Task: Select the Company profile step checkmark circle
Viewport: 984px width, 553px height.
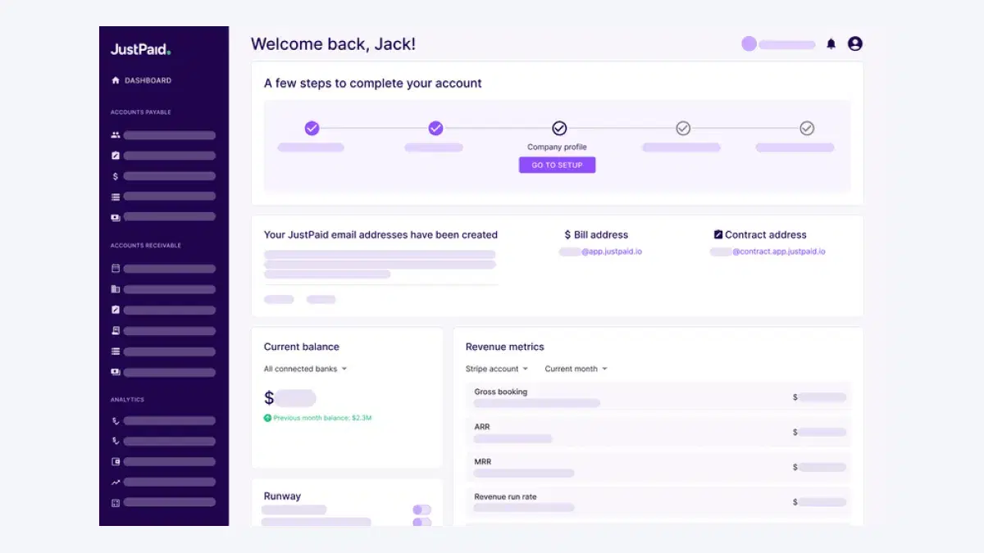Action: 559,129
